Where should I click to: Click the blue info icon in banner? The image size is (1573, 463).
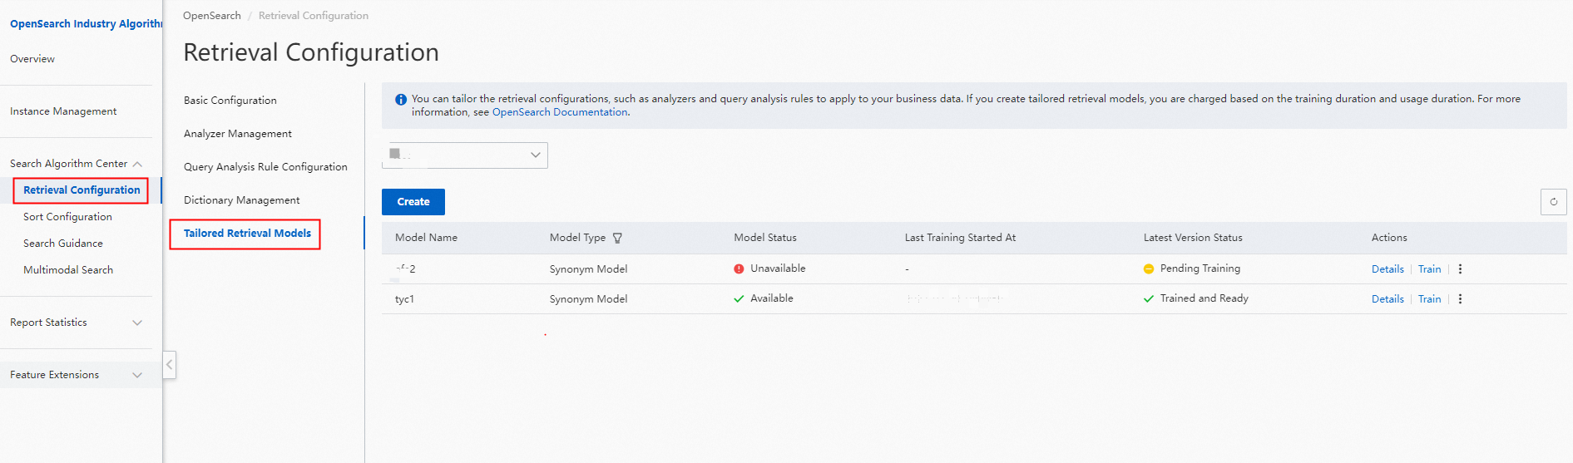pyautogui.click(x=401, y=100)
